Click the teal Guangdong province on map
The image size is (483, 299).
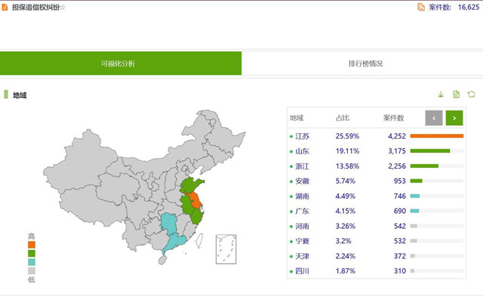pos(174,243)
